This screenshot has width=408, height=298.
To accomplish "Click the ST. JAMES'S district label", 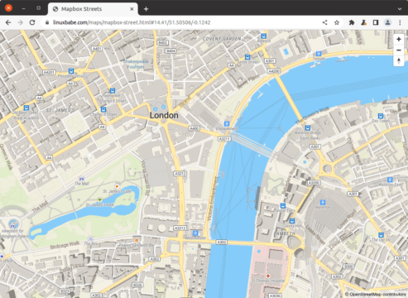I will tap(60, 110).
